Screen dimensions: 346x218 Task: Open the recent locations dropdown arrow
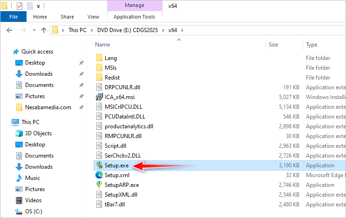[34, 30]
